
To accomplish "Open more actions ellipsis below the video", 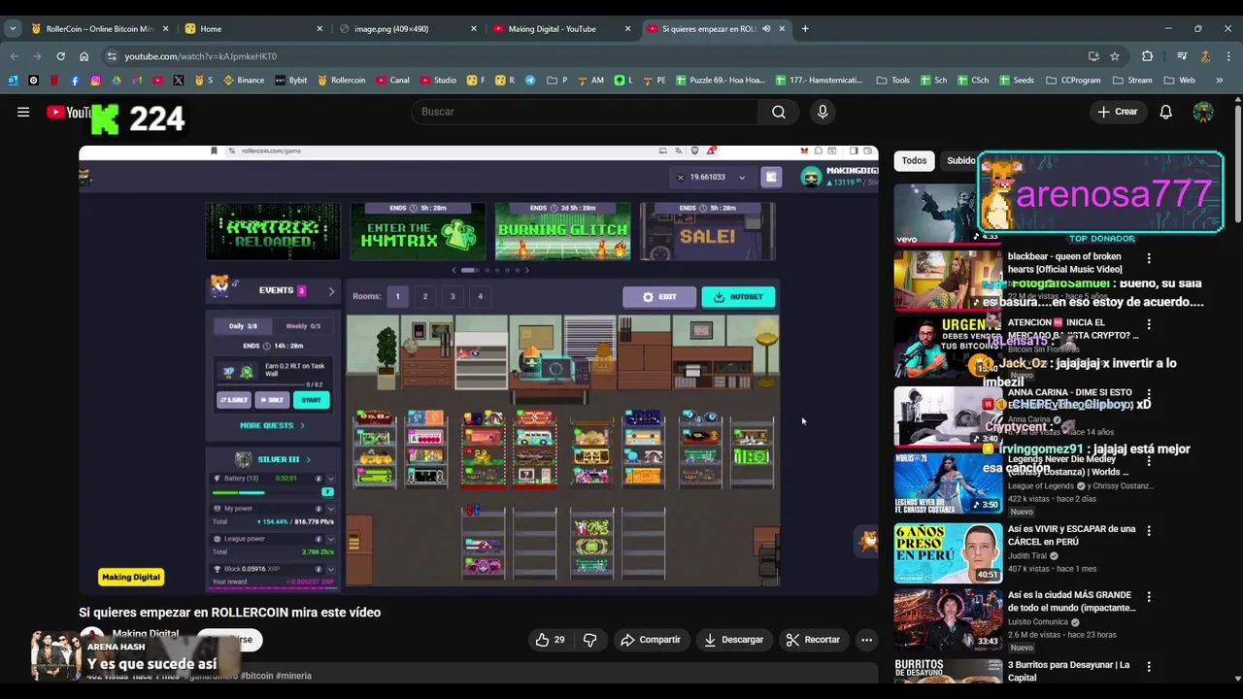I will [x=866, y=640].
